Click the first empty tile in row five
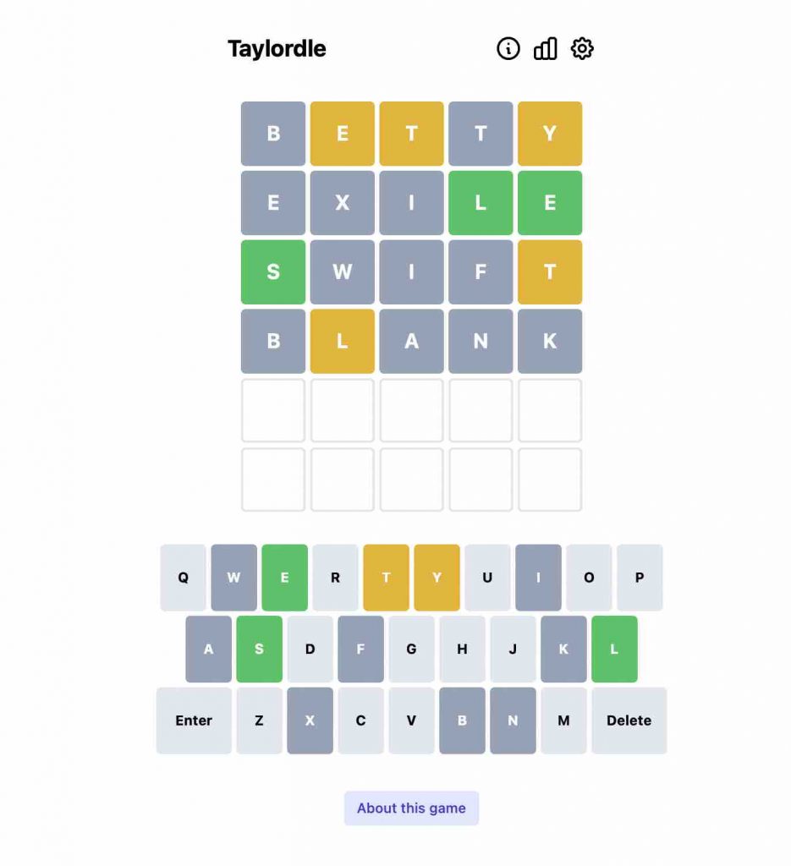The image size is (791, 866). (x=273, y=410)
